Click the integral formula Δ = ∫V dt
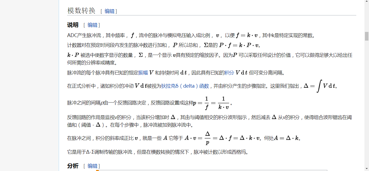The width and height of the screenshot is (369, 171). [320, 86]
